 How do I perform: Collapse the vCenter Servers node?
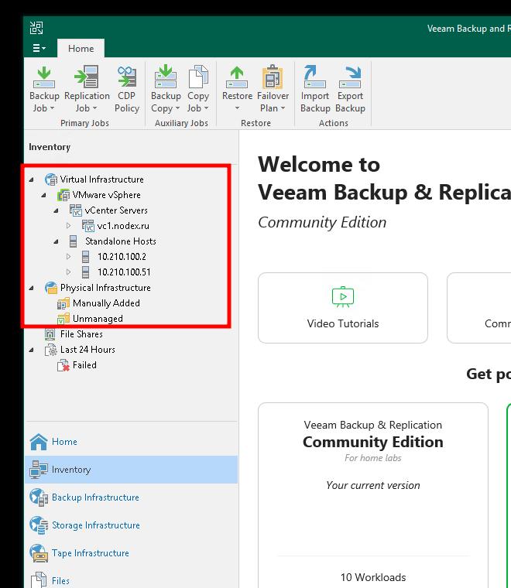56,210
